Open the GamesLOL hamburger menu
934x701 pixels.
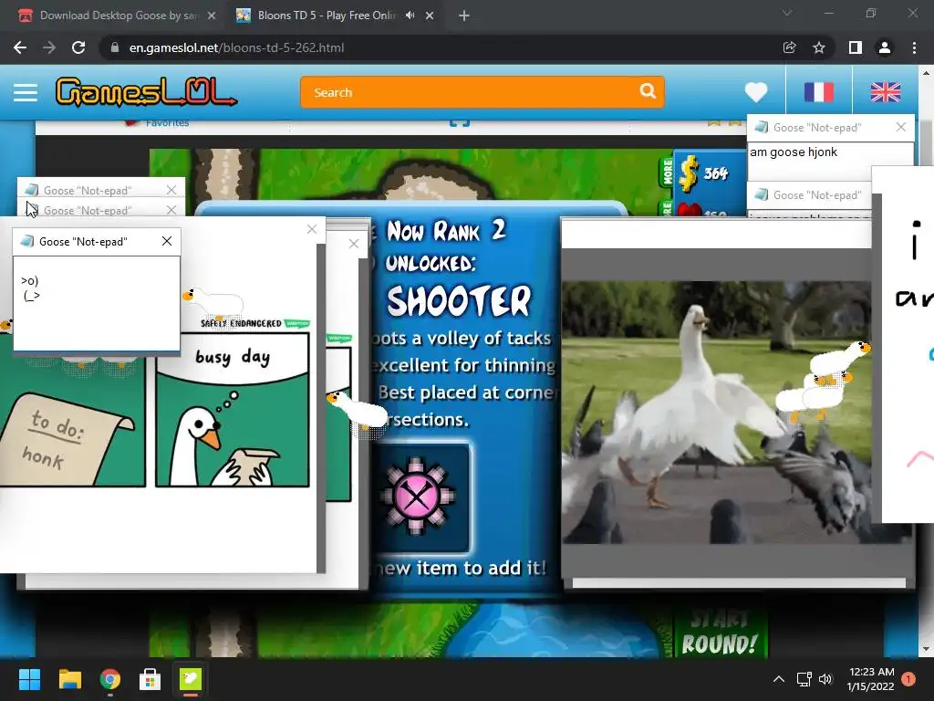26,92
